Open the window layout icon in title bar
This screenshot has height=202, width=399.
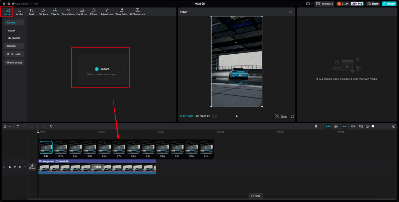[x=308, y=4]
